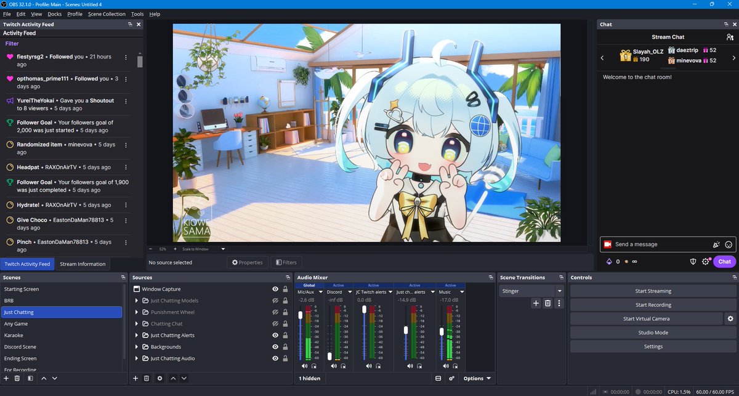739x396 pixels.
Task: Open virtual camera settings gear
Action: tap(730, 318)
